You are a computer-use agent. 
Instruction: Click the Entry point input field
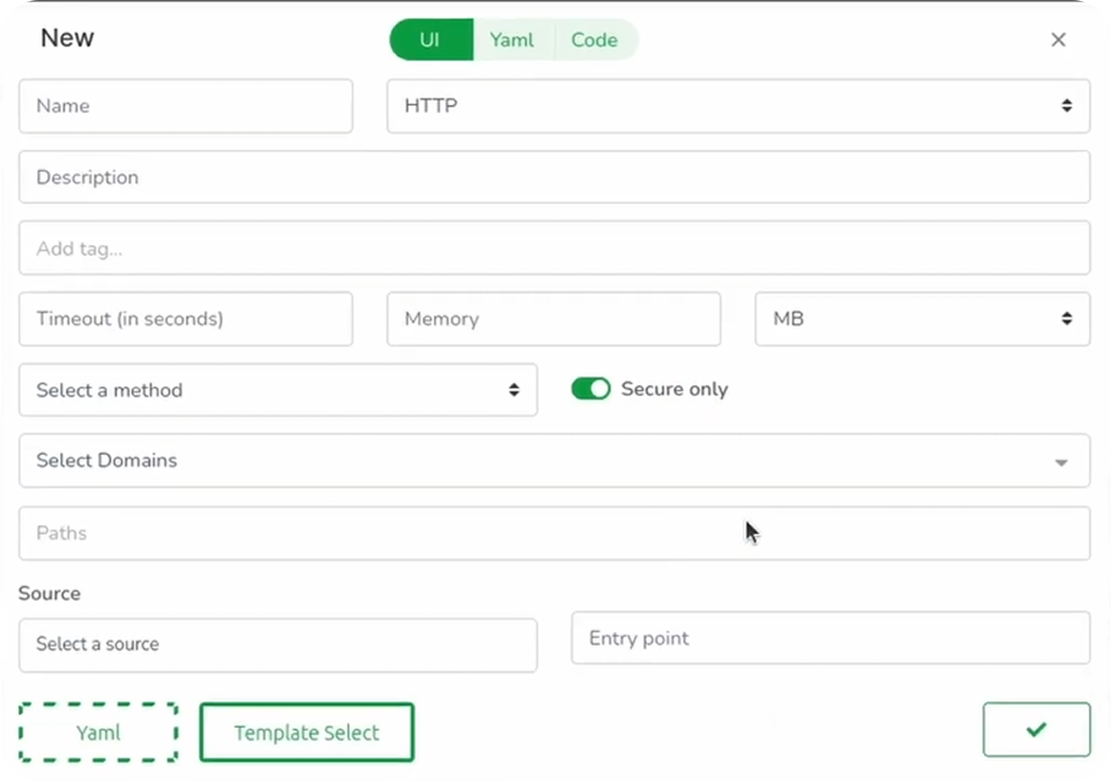click(x=831, y=638)
